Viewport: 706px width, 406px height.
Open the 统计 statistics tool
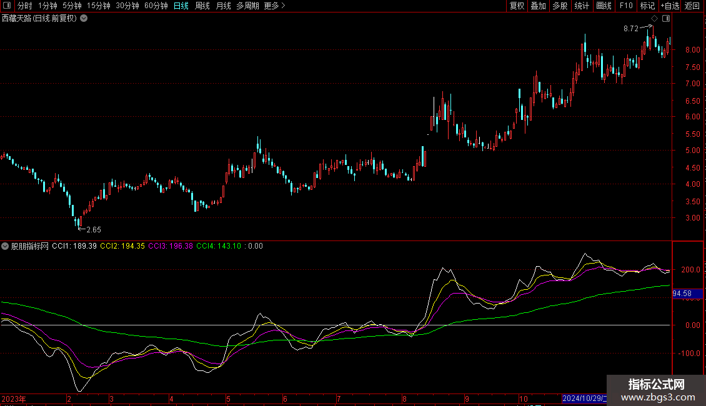click(582, 6)
